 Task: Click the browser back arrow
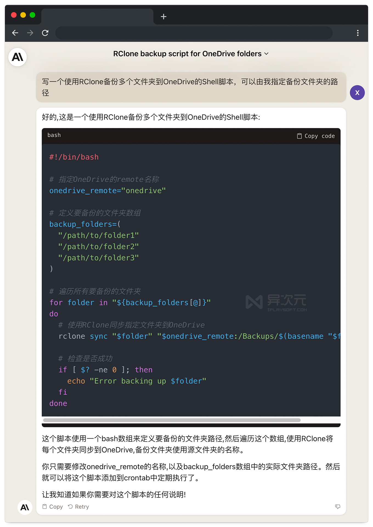coord(15,33)
